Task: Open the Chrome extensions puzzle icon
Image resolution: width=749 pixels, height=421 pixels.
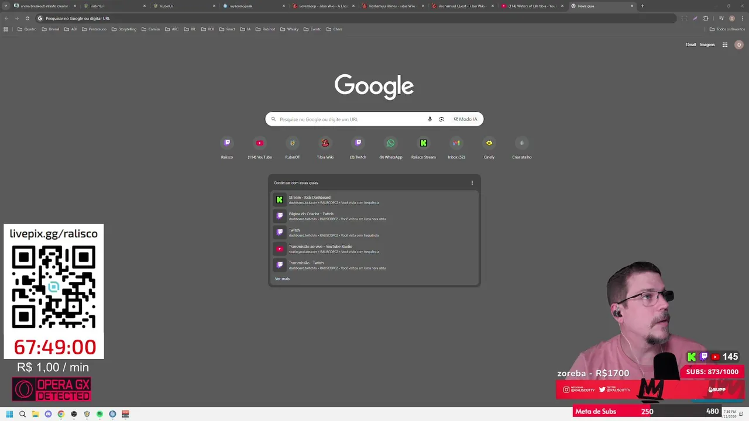Action: 706,18
